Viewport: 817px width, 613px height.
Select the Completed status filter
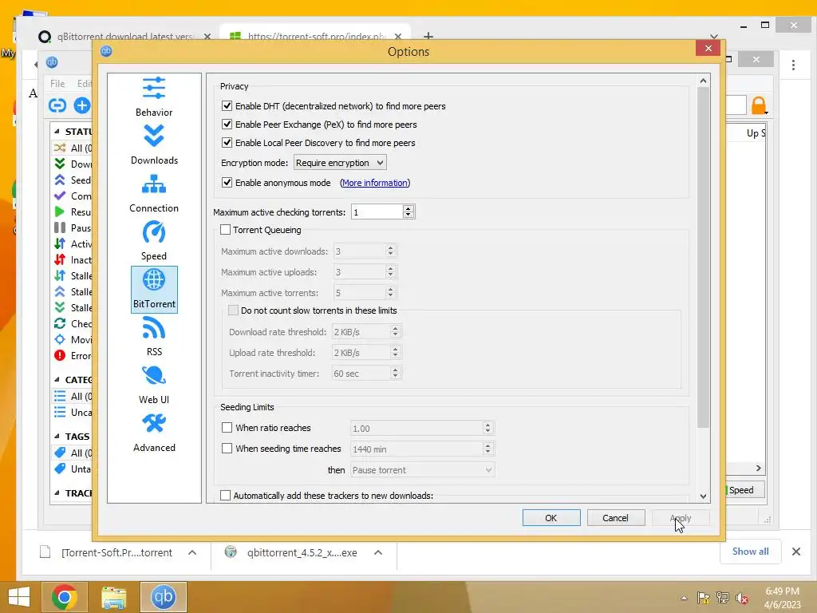click(73, 196)
